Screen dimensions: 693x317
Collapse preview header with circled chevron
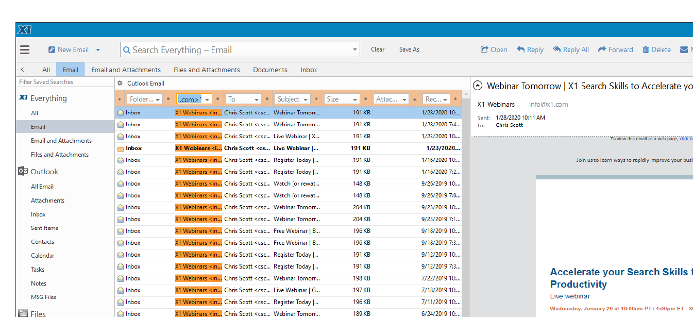pyautogui.click(x=478, y=86)
